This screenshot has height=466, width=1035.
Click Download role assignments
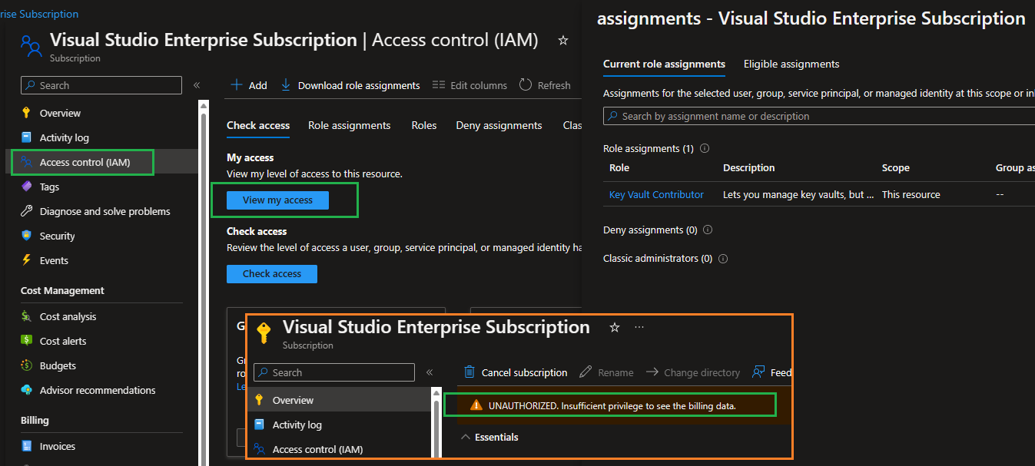click(x=350, y=85)
